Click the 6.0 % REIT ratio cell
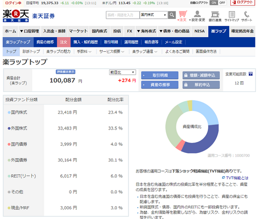Screen dimensions: 257x219 [117, 176]
